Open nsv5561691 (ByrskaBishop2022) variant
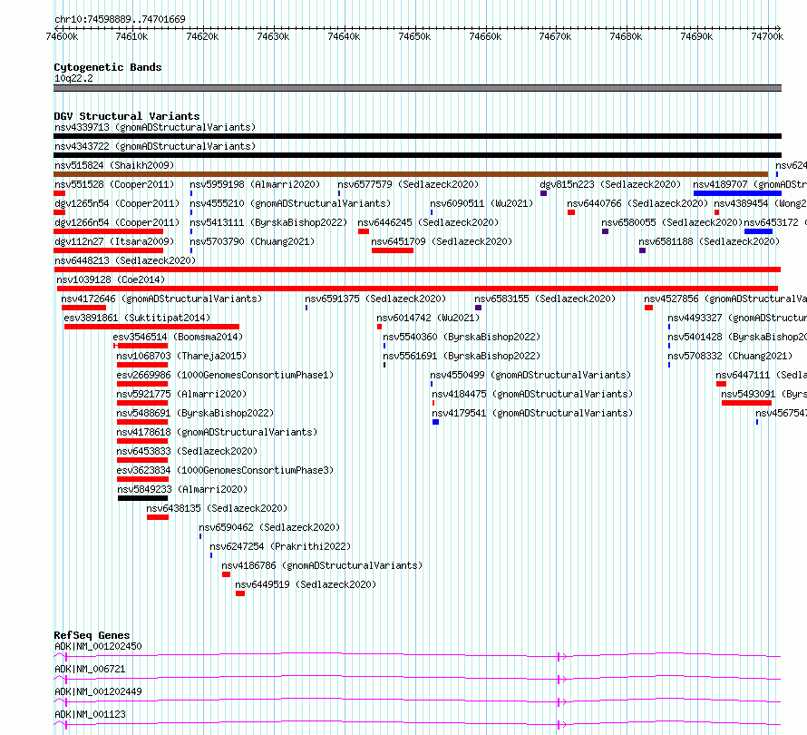The width and height of the screenshot is (807, 735). (x=462, y=356)
